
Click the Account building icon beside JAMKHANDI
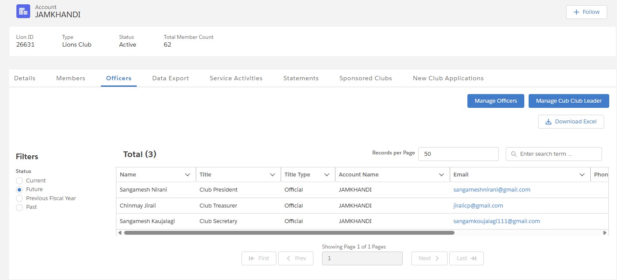tap(23, 11)
